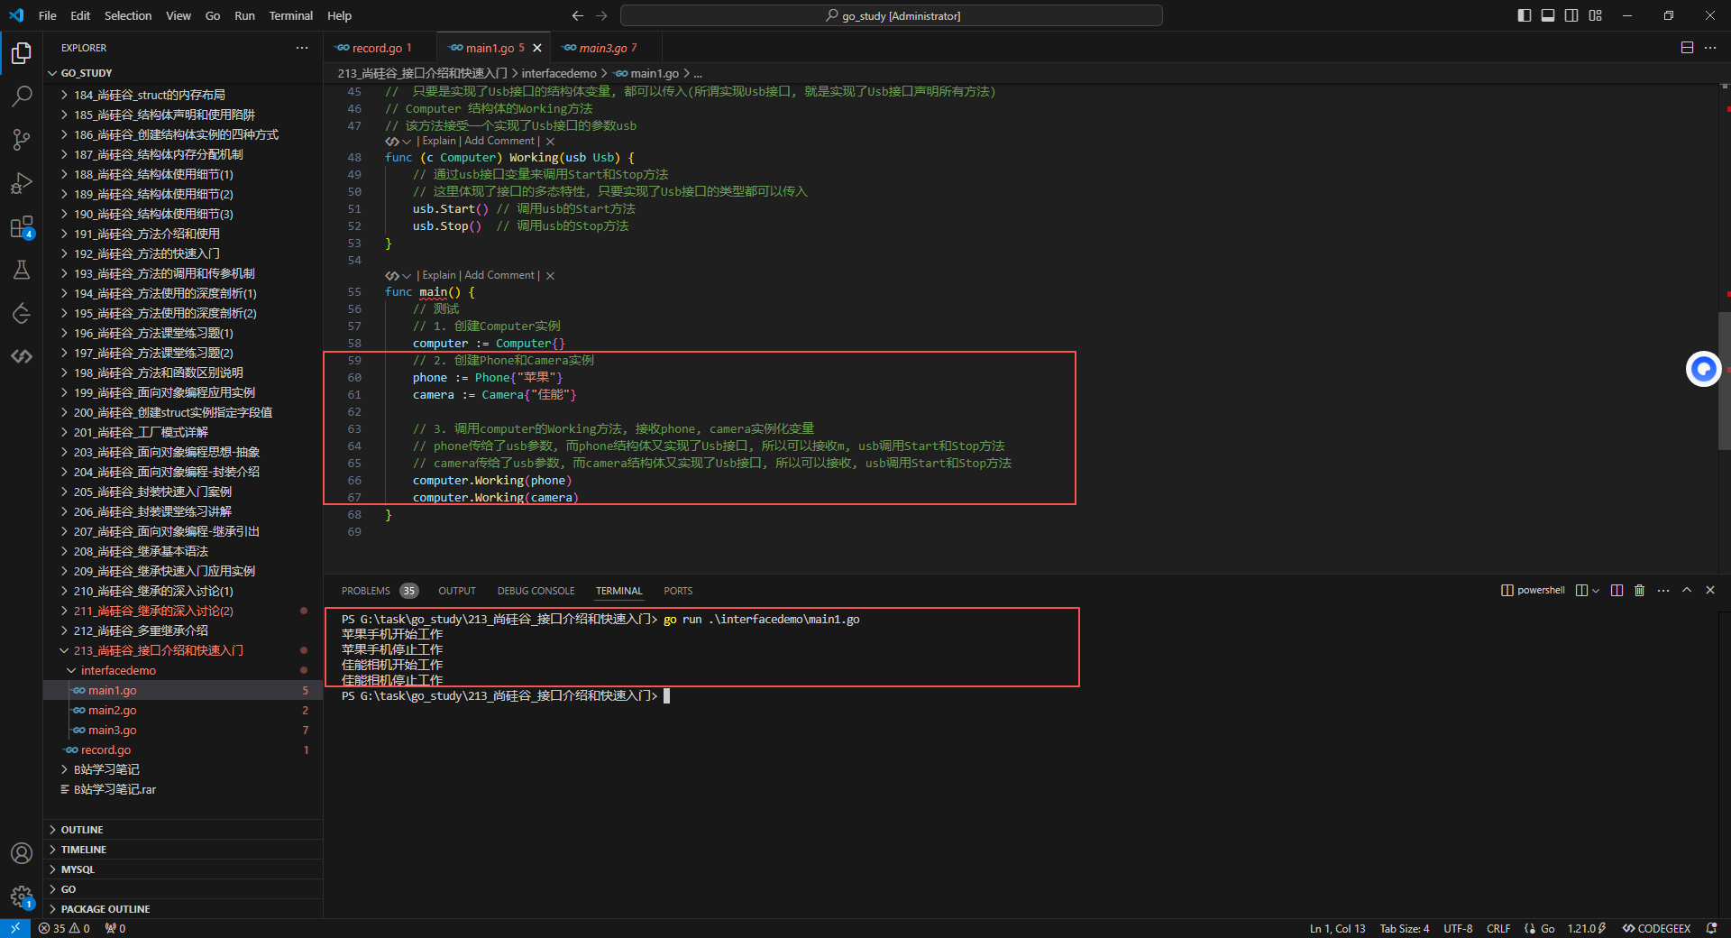Change the CRLF line ending setting
The width and height of the screenshot is (1731, 938).
coord(1498,928)
